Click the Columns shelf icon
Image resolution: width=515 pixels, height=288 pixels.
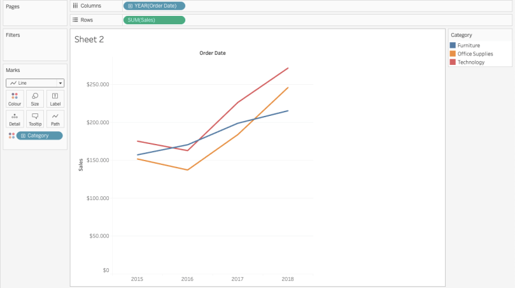pos(75,6)
